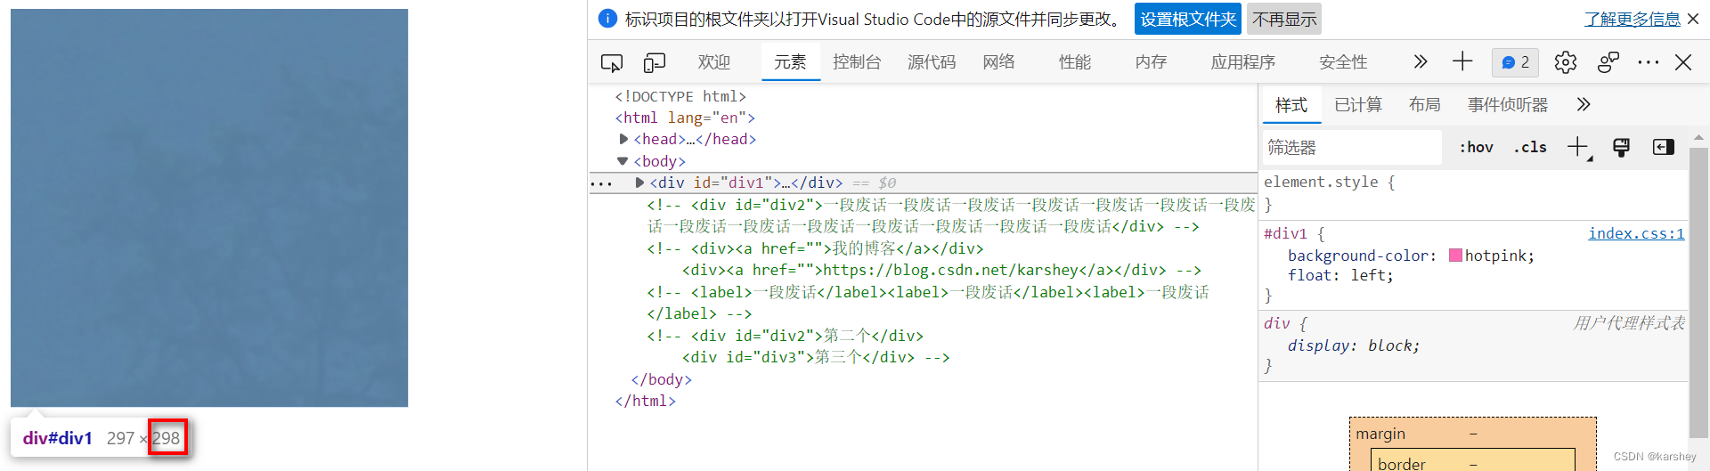
Task: Toggle device emulation icon
Action: 655,62
